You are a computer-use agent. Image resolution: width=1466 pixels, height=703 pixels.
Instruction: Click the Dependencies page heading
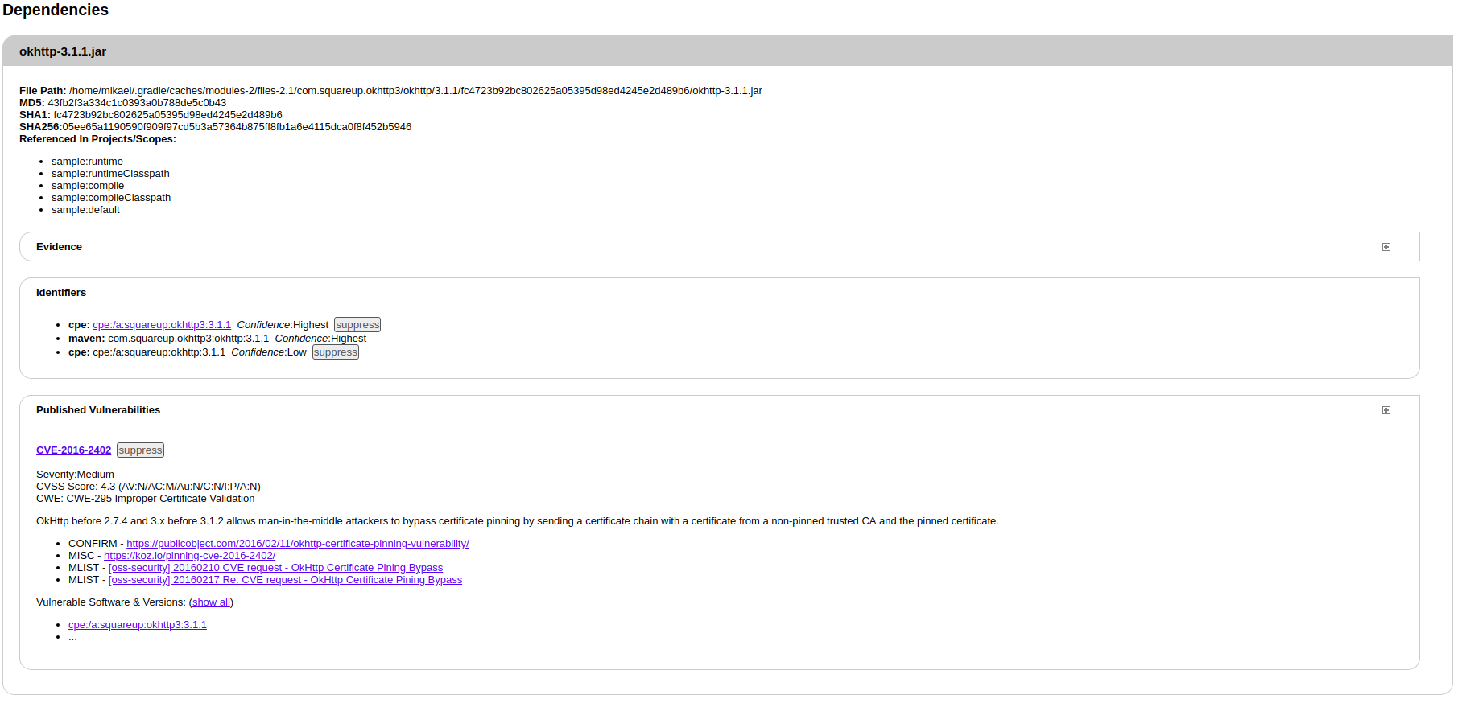[x=56, y=10]
